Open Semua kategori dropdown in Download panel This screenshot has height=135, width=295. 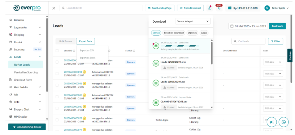click(x=193, y=21)
